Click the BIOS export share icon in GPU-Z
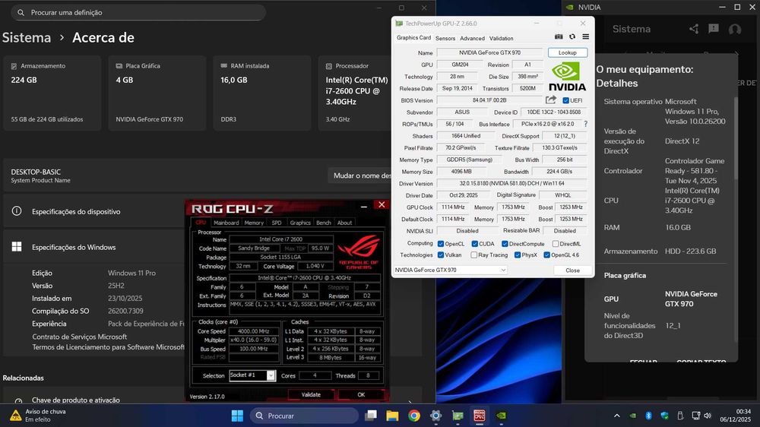 (x=550, y=100)
